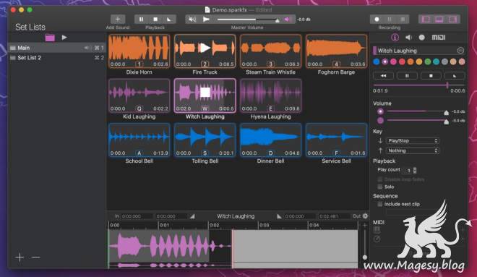477x277 pixels.
Task: Change Play count with the stepper
Action: tap(415, 170)
